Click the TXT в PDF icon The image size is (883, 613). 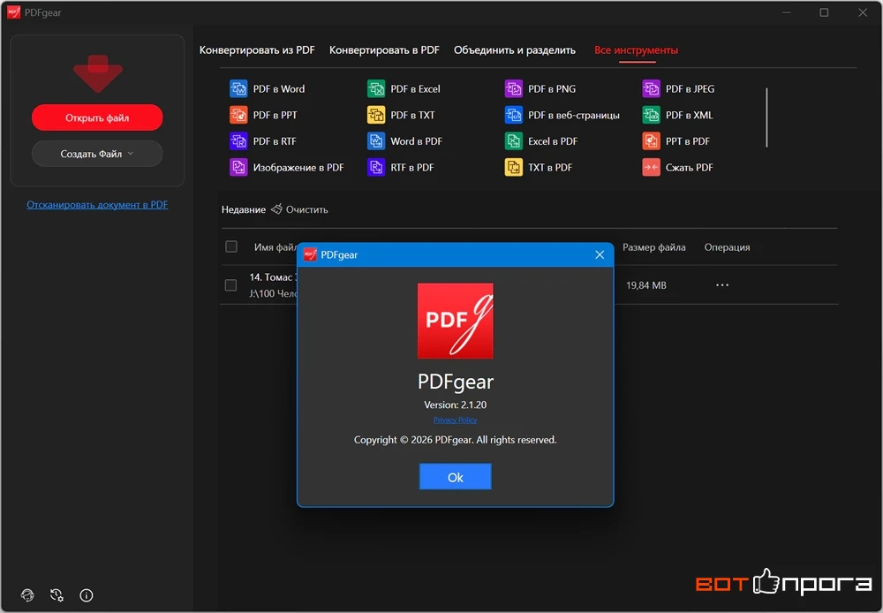tap(513, 167)
